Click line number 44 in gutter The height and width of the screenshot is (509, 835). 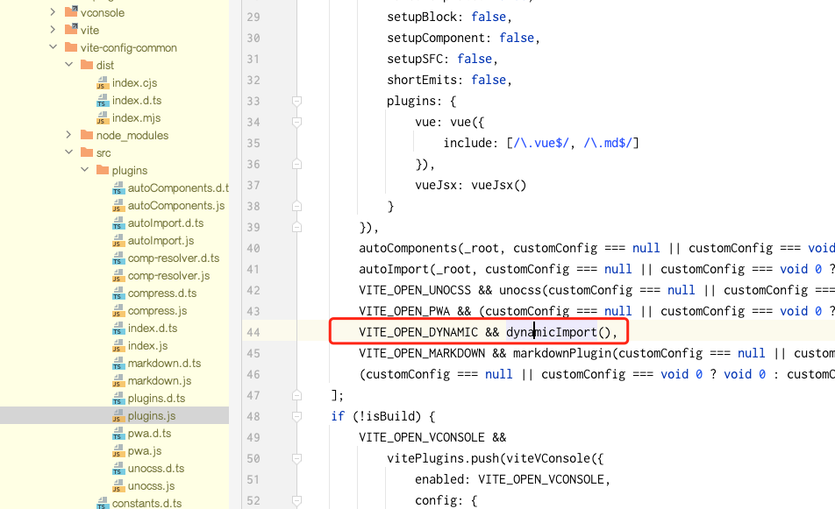(x=253, y=332)
